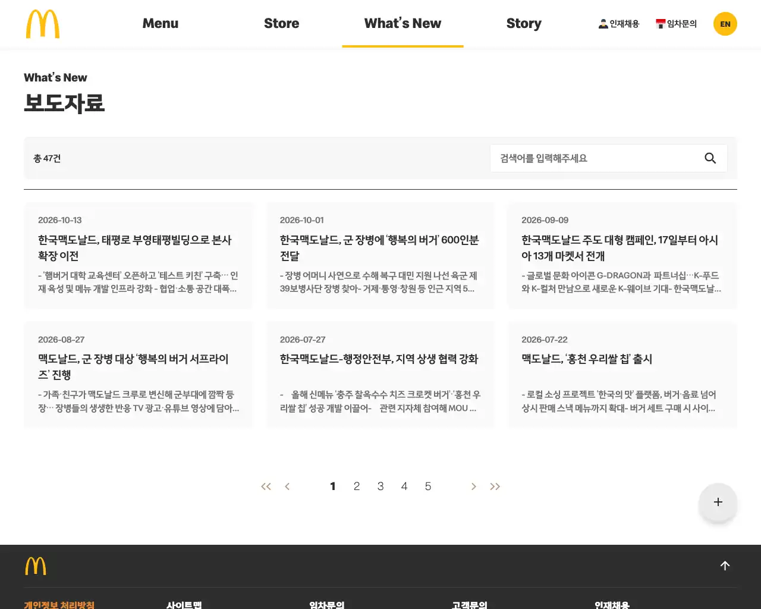The image size is (761, 609).
Task: Click the 2026-10-13 date text
Action: click(x=60, y=220)
